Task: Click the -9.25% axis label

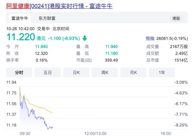Action: [181, 125]
